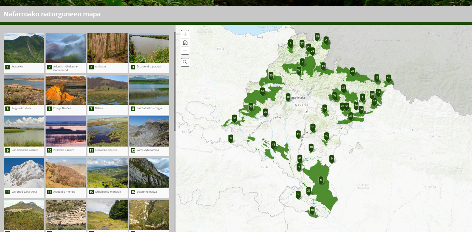Image resolution: width=472 pixels, height=232 pixels.
Task: Select map marker number 12
Action: pos(388,78)
